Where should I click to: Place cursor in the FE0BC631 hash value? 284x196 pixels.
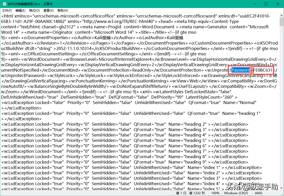coord(263,70)
